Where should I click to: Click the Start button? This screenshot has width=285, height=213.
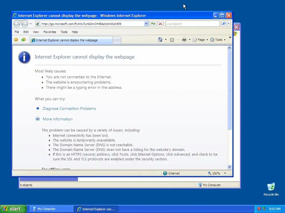(x=13, y=209)
